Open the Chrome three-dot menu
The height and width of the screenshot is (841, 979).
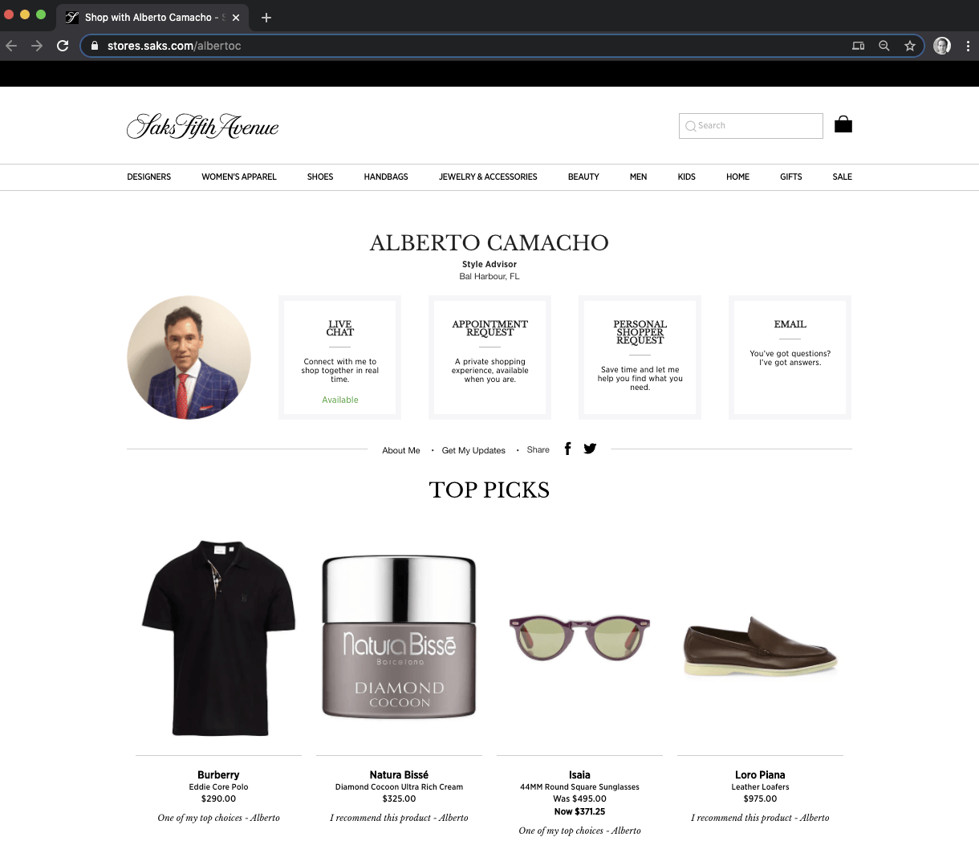pyautogui.click(x=968, y=46)
